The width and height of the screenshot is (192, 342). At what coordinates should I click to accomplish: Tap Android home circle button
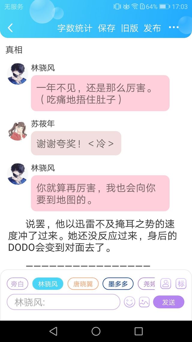point(96,331)
